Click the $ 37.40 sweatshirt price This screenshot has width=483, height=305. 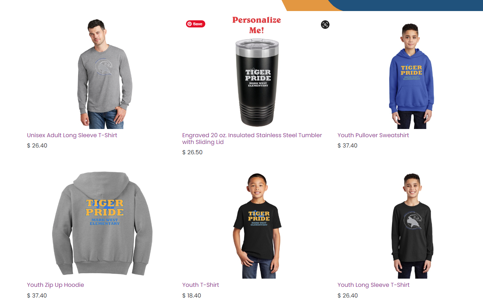pos(347,146)
